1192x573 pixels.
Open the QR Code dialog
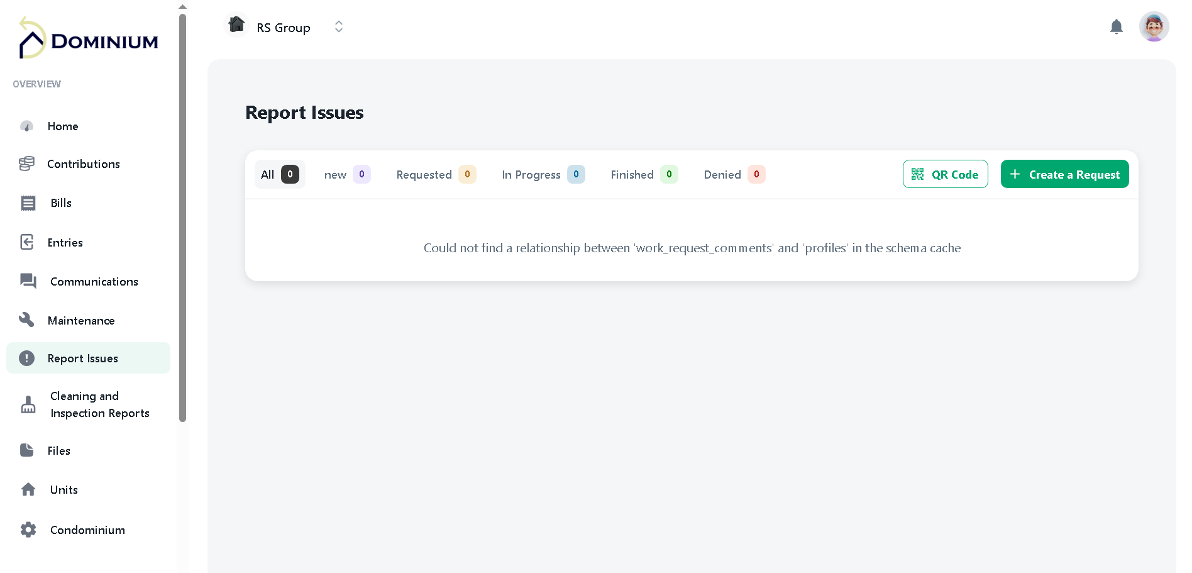946,174
